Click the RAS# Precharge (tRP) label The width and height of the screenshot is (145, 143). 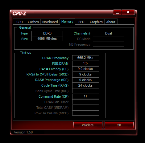pyautogui.click(x=52, y=80)
